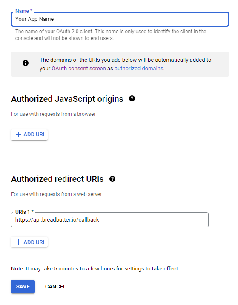Click the info icon in gray banner
The width and height of the screenshot is (238, 305).
click(x=26, y=63)
